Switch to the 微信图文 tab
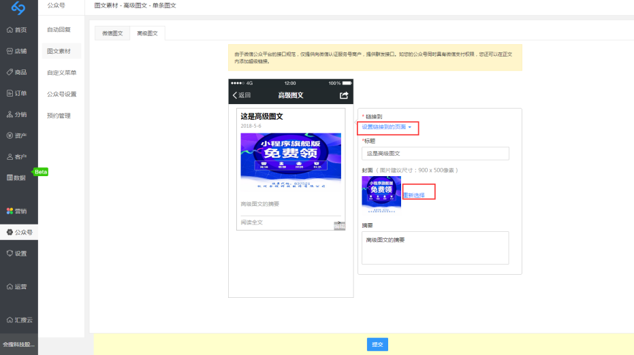Screen dimensions: 634x355 [x=112, y=33]
